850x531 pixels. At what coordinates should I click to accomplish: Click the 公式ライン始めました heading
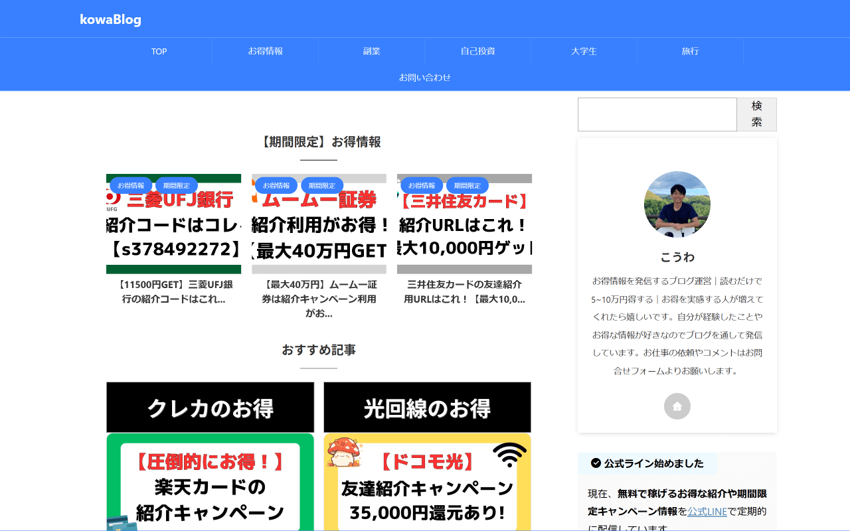pyautogui.click(x=654, y=463)
